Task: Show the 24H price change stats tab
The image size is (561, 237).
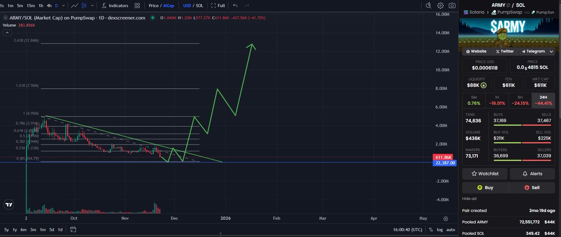Action: [543, 100]
